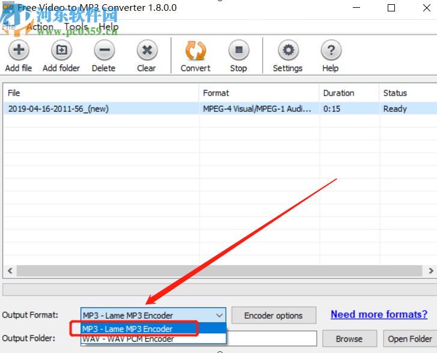This screenshot has width=437, height=353.
Task: Click the Delete toolbar icon
Action: click(104, 50)
